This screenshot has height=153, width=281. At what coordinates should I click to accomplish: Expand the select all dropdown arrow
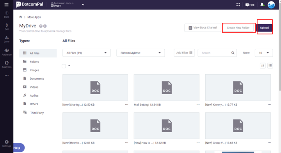click(69, 66)
